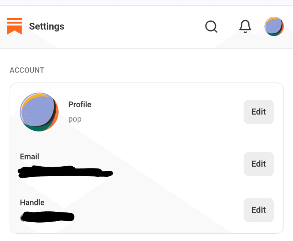Click the Handle label
This screenshot has height=241, width=293.
pos(32,203)
